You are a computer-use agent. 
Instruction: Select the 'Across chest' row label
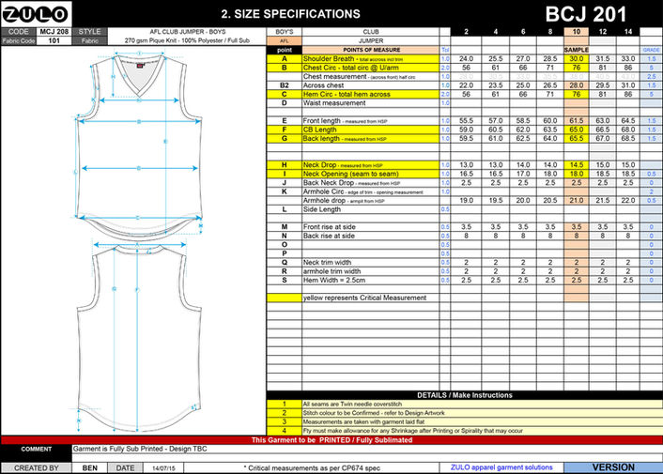click(x=371, y=85)
